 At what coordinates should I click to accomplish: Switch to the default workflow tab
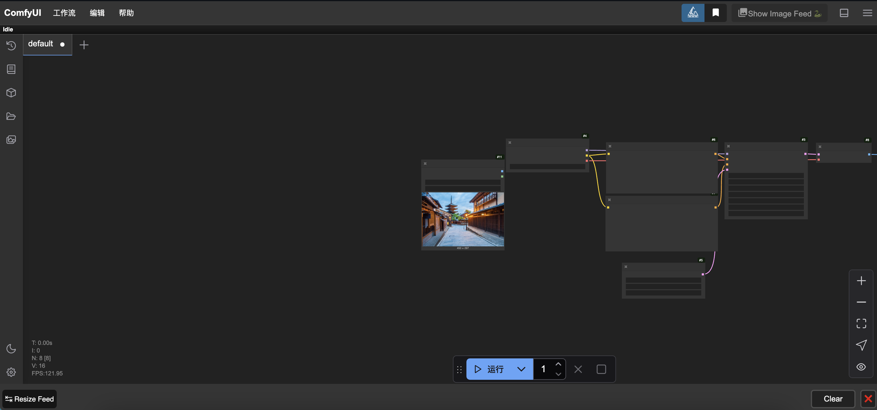41,44
